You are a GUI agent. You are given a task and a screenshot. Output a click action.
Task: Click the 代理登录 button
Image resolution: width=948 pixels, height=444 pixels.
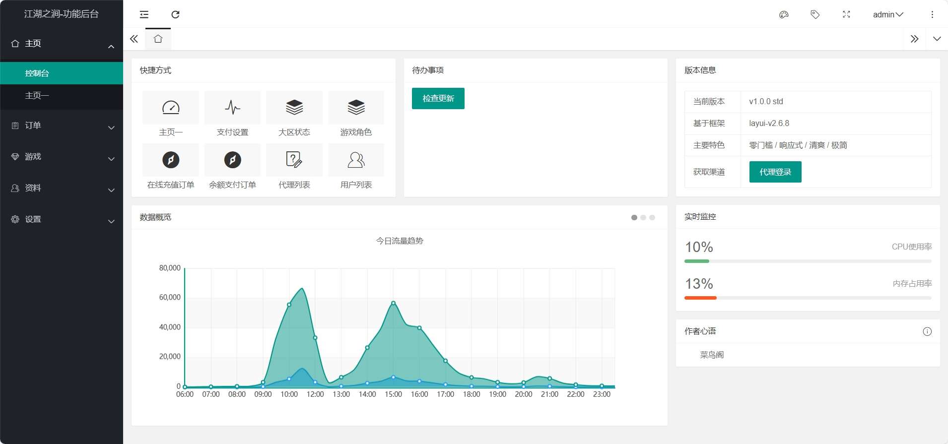click(775, 172)
